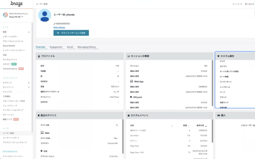This screenshot has height=159, width=255.
Task: Switch to the Messaging History tab
Action: pyautogui.click(x=87, y=47)
